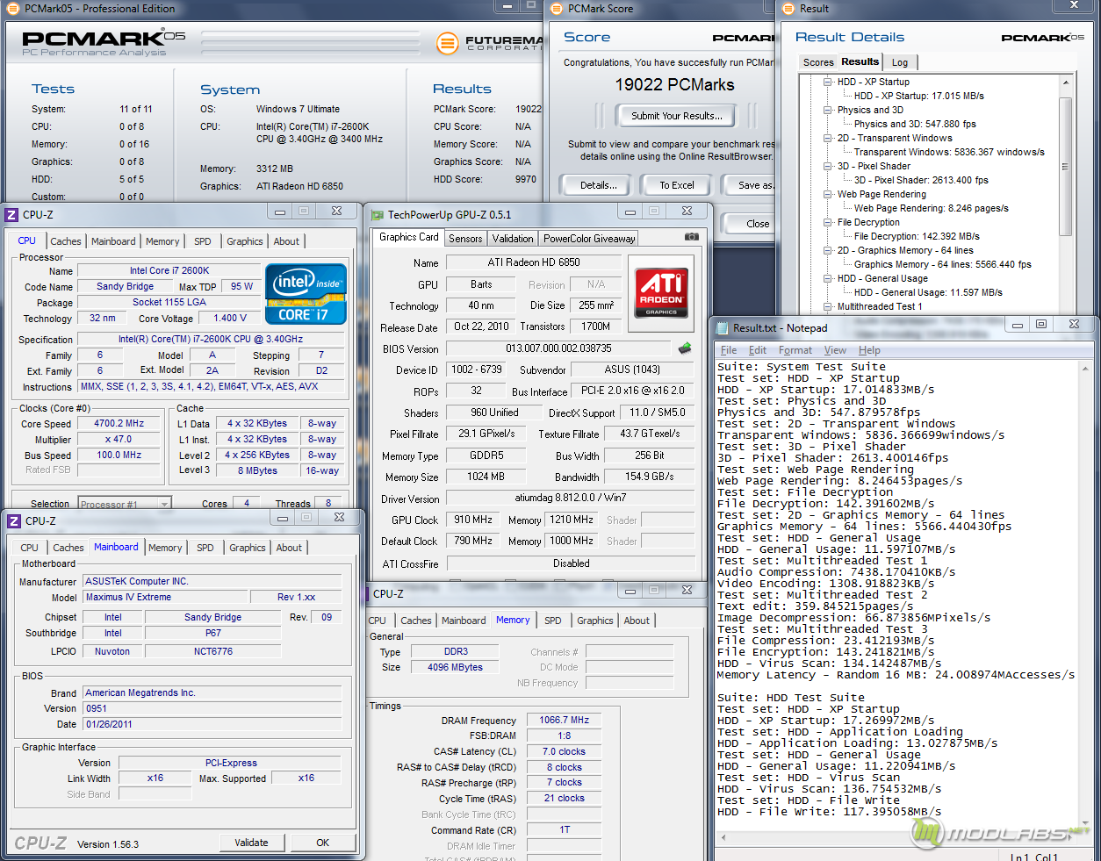Click the Validate button in CPU-Z

tap(251, 843)
